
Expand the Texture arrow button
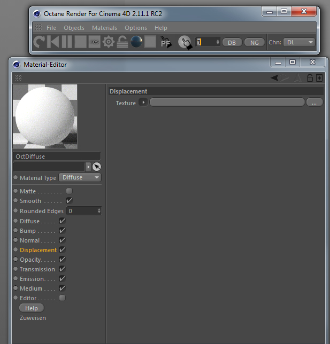(x=143, y=103)
